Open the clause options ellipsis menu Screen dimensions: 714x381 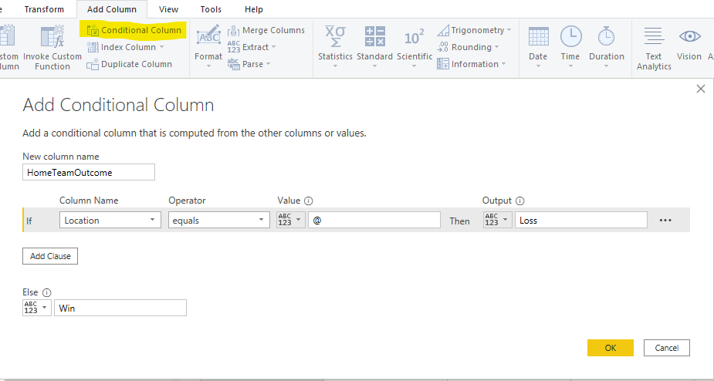tap(665, 221)
